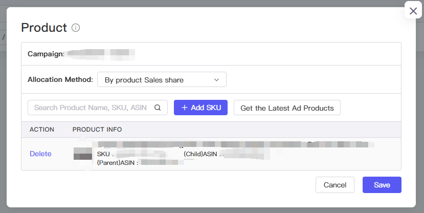Click the ACTION column header

pos(42,130)
